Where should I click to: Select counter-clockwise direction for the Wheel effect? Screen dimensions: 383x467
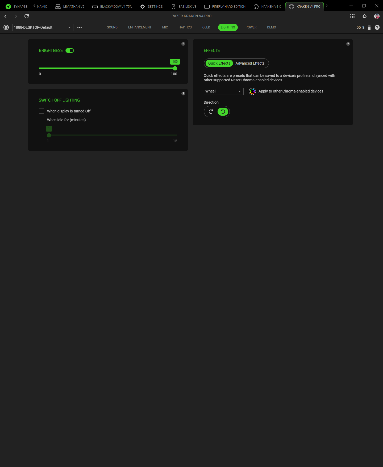[x=223, y=112]
